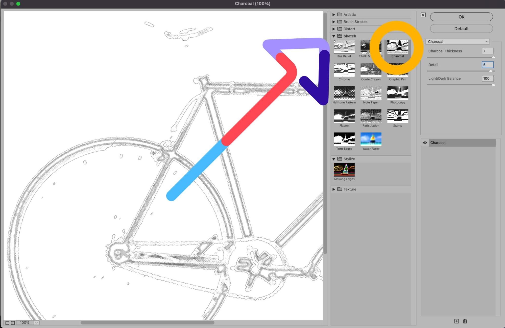This screenshot has height=328, width=505.
Task: Add a new effect layer
Action: tap(456, 321)
